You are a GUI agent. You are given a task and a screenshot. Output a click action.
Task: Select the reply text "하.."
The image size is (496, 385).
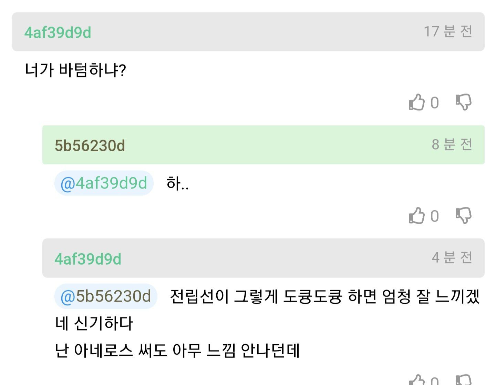(x=177, y=183)
